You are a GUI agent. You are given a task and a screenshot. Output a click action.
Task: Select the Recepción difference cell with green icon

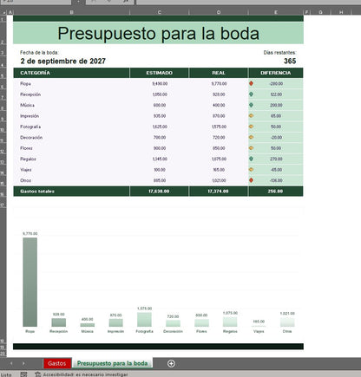click(276, 94)
